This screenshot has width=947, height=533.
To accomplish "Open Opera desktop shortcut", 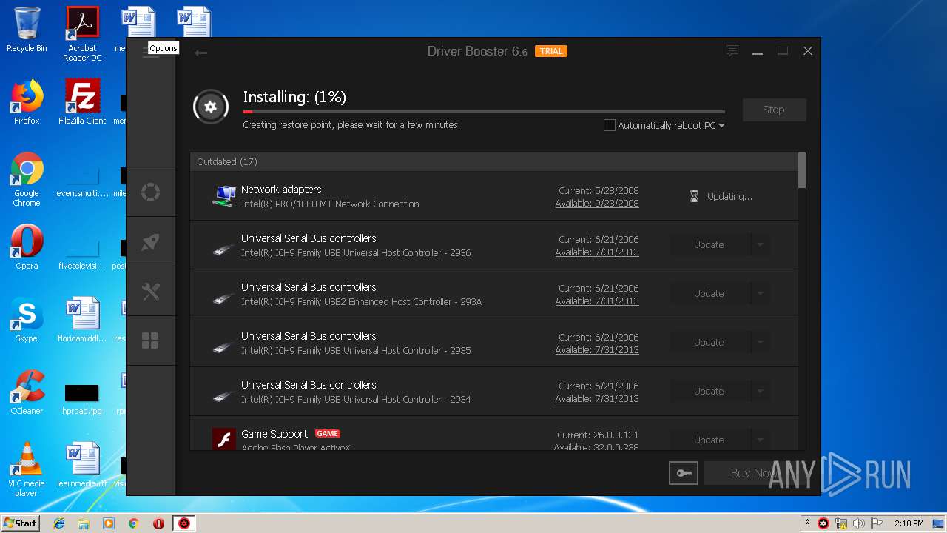I will (x=27, y=247).
